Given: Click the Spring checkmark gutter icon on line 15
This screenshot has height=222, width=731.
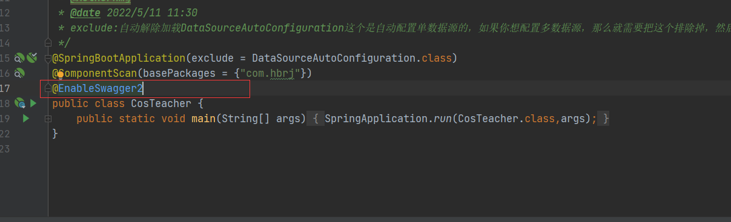Looking at the screenshot, I should pyautogui.click(x=32, y=58).
